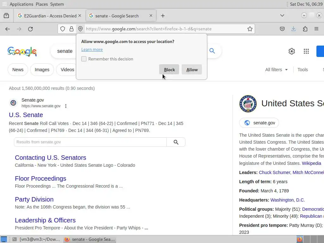Screen dimensions: 324x243
Task: Open Save to Pocket icon
Action: point(282,29)
